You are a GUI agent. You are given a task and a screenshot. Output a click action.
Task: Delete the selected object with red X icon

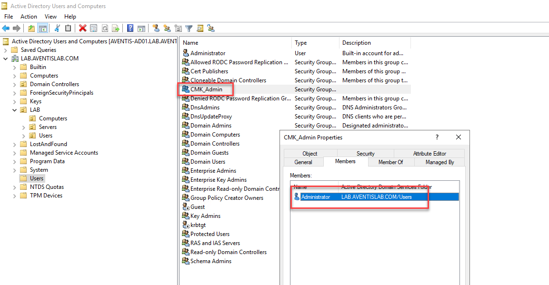pyautogui.click(x=82, y=28)
